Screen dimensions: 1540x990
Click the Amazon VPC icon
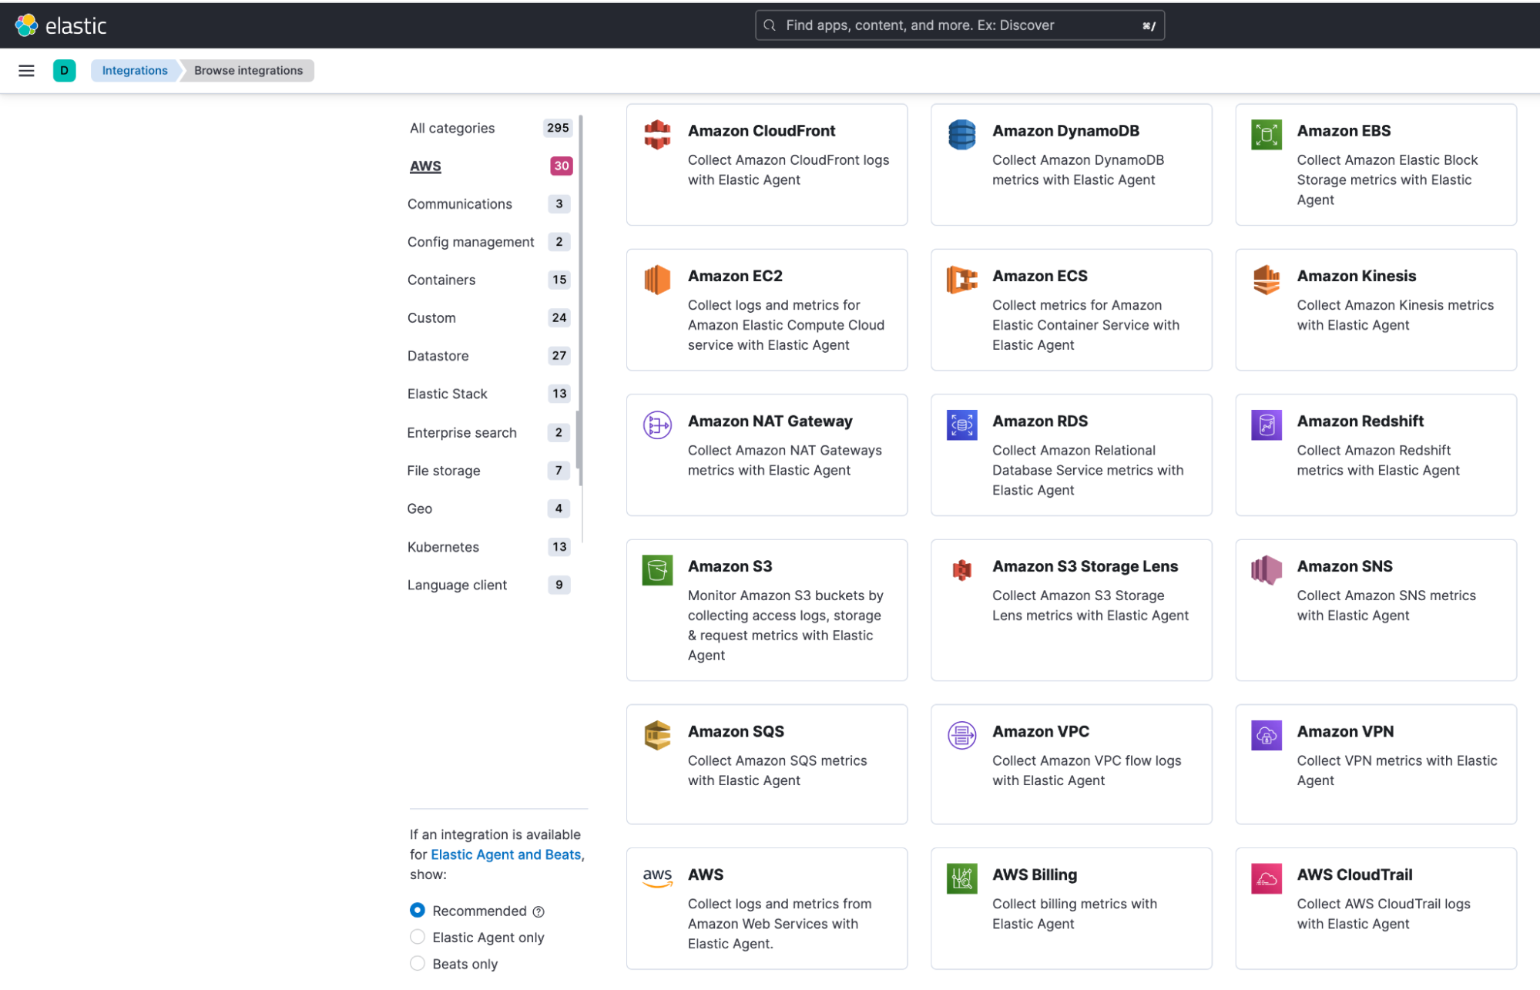click(x=961, y=735)
